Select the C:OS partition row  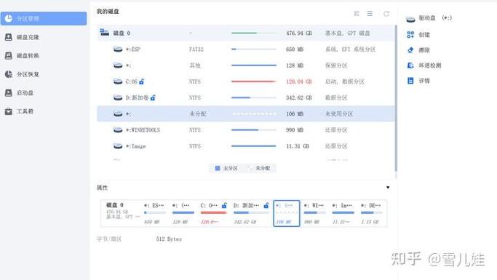coord(246,81)
